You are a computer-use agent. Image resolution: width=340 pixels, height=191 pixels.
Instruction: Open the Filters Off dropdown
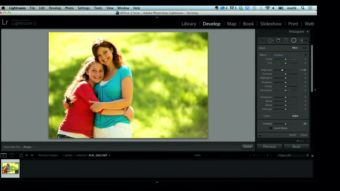point(292,155)
